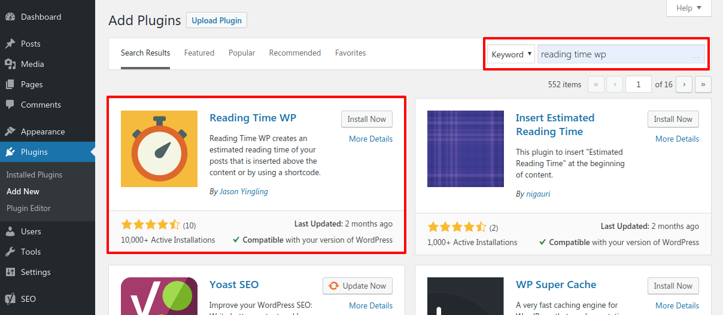This screenshot has width=723, height=315.
Task: Open the Comments menu label
Action: pos(41,105)
